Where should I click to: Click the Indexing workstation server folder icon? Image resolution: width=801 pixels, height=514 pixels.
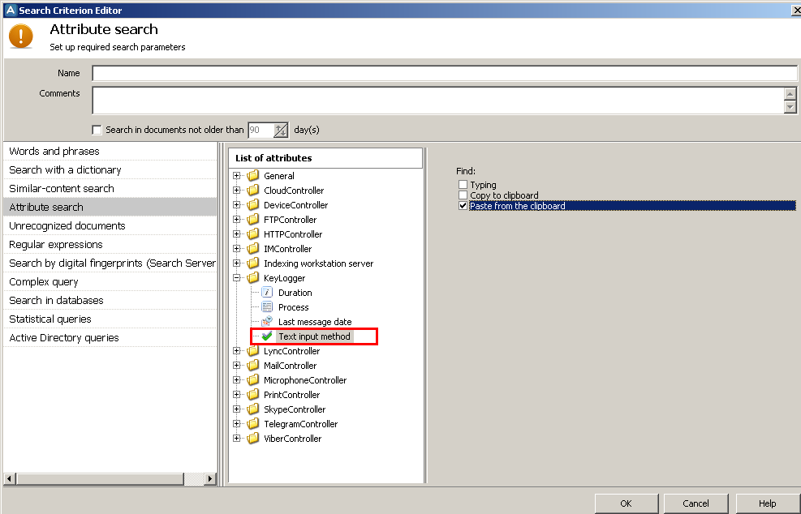pyautogui.click(x=253, y=263)
